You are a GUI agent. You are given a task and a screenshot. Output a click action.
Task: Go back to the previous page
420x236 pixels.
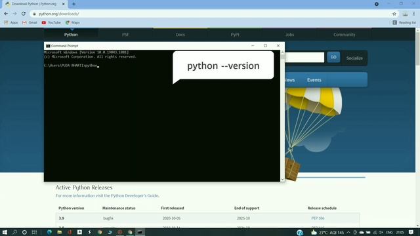coord(6,14)
